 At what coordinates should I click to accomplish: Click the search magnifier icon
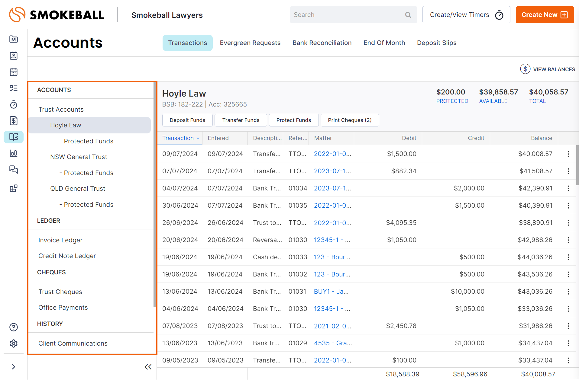tap(408, 15)
